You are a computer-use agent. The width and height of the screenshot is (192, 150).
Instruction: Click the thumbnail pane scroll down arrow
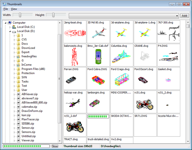click(188, 142)
